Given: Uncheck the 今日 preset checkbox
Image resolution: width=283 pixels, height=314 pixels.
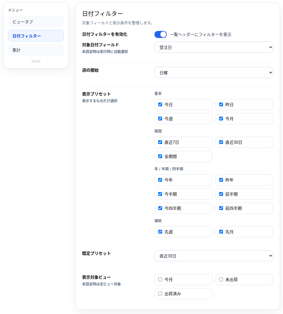Looking at the screenshot, I should click(x=160, y=104).
